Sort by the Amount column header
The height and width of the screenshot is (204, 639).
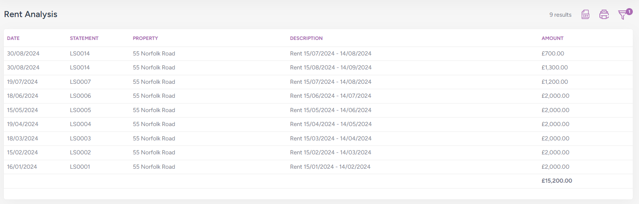point(552,38)
